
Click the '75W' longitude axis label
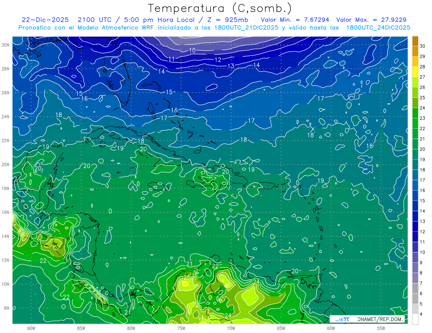pyautogui.click(x=181, y=328)
